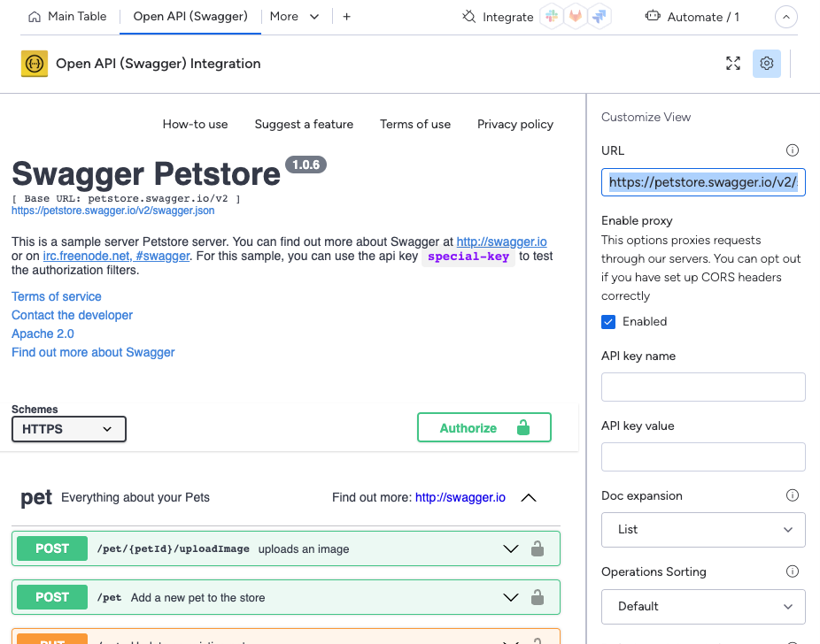
Task: Expand view to fullscreen
Action: point(733,64)
